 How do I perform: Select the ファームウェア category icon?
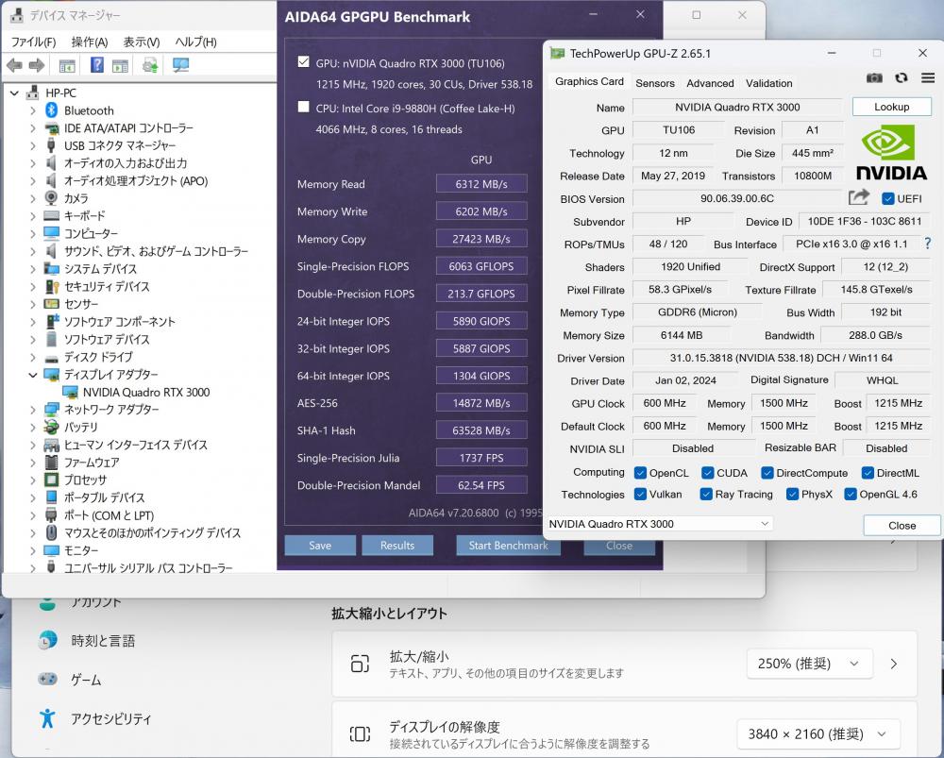click(x=52, y=463)
